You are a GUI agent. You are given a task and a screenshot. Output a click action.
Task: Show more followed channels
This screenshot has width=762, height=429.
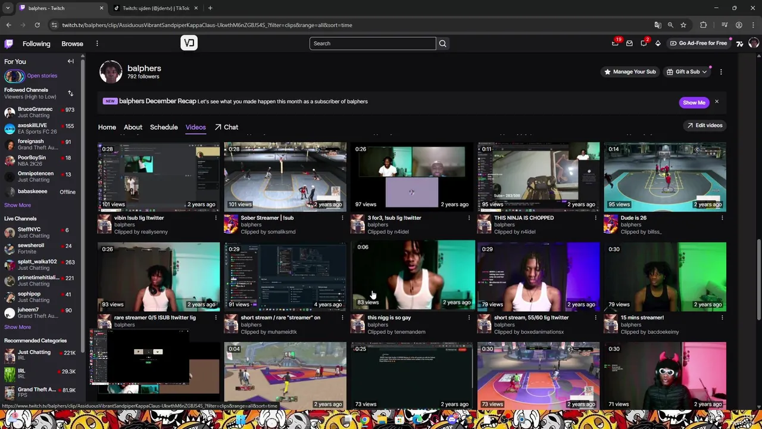[17, 205]
